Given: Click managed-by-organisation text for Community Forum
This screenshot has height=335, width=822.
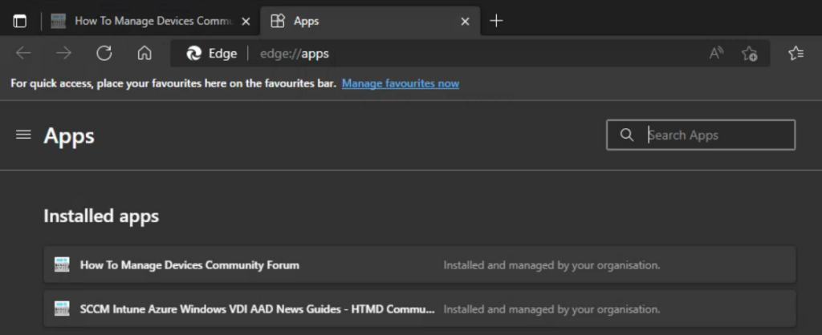Looking at the screenshot, I should coord(551,265).
